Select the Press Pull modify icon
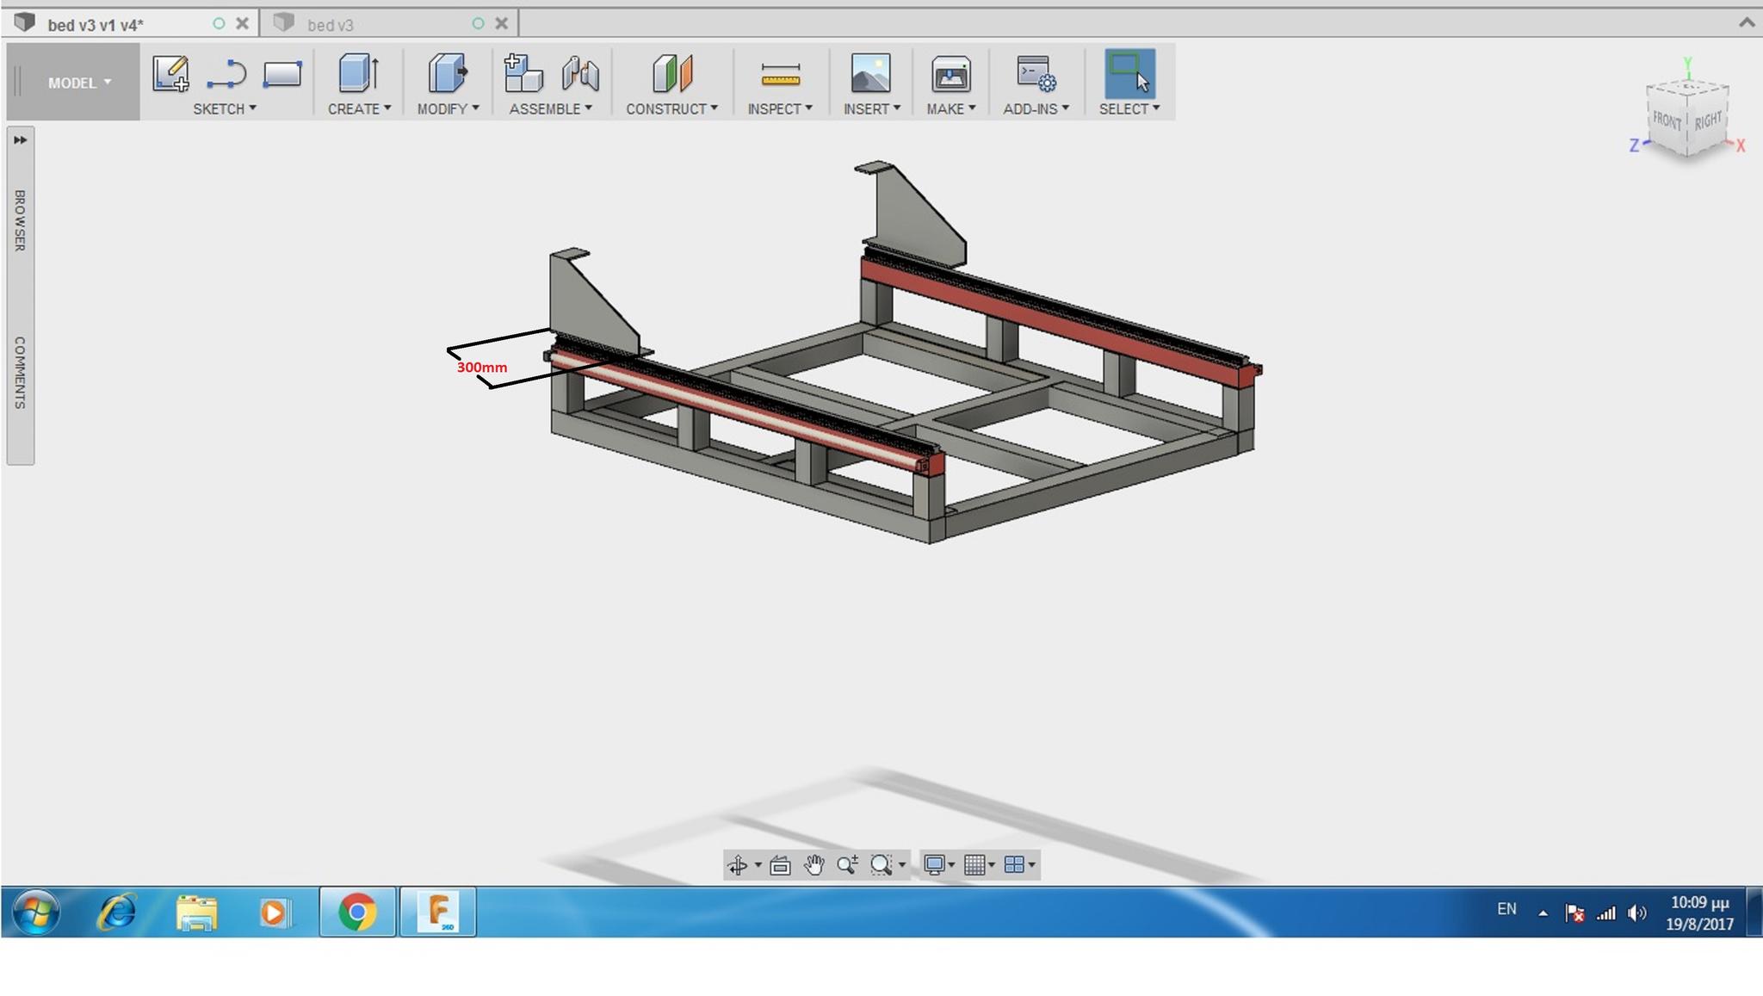The width and height of the screenshot is (1763, 996). pyautogui.click(x=447, y=74)
